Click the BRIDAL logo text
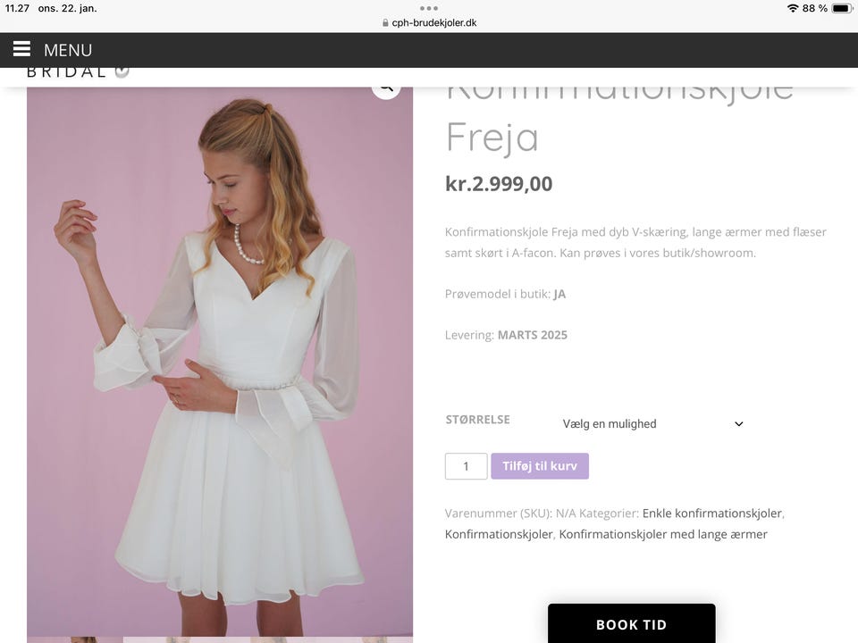The height and width of the screenshot is (643, 858). pos(66,72)
